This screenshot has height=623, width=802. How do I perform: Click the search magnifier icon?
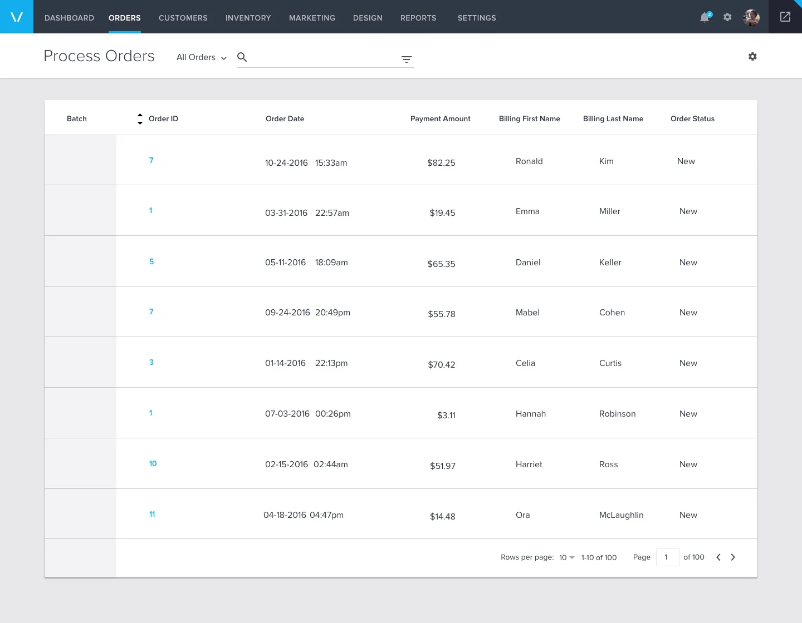point(242,57)
